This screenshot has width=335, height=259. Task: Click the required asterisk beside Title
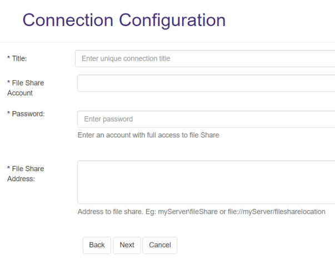point(8,58)
